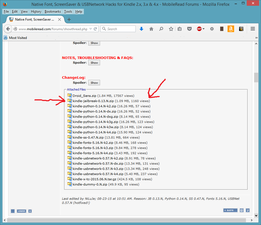261x225 pixels.
Task: Click the QUOTE reply button
Action: (x=230, y=210)
